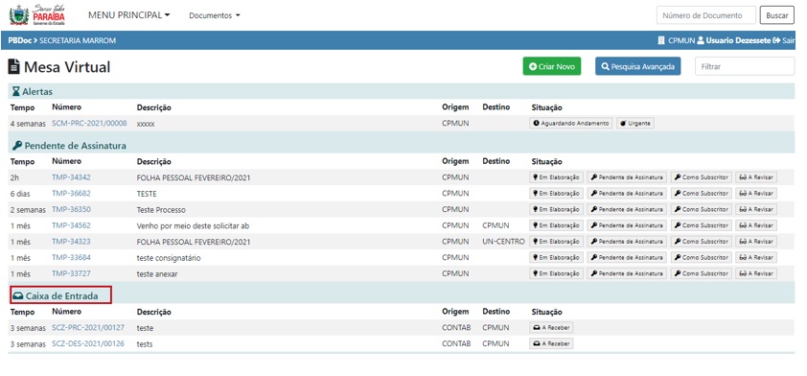Open document TMP-33727
Screen dimensions: 807x376
click(71, 273)
